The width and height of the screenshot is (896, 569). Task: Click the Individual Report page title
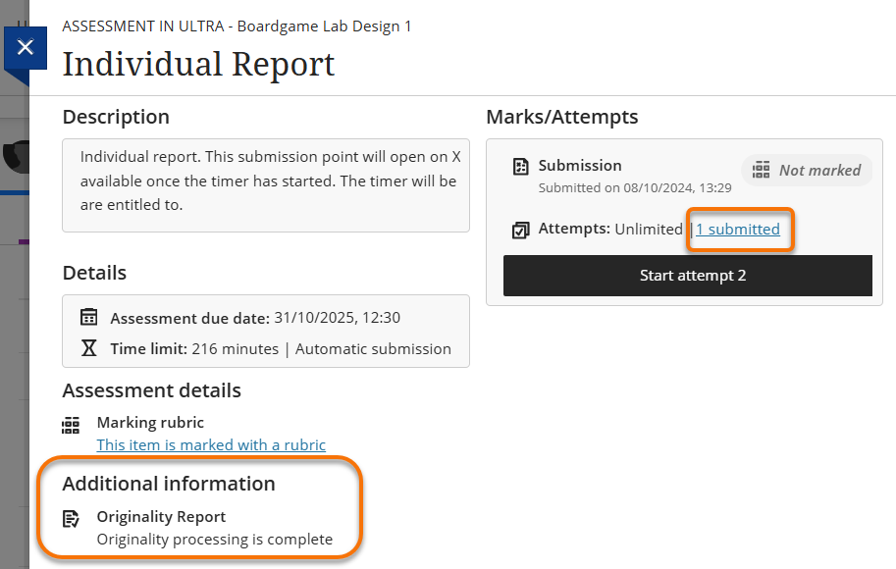tap(198, 65)
